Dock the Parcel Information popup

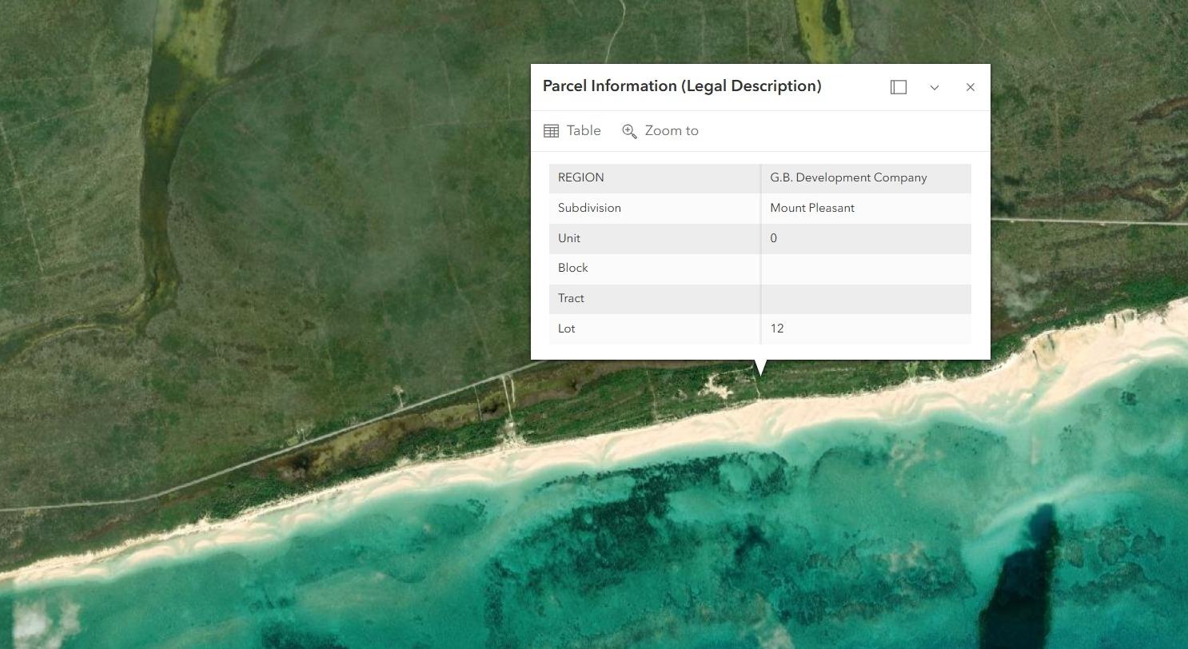[x=898, y=87]
